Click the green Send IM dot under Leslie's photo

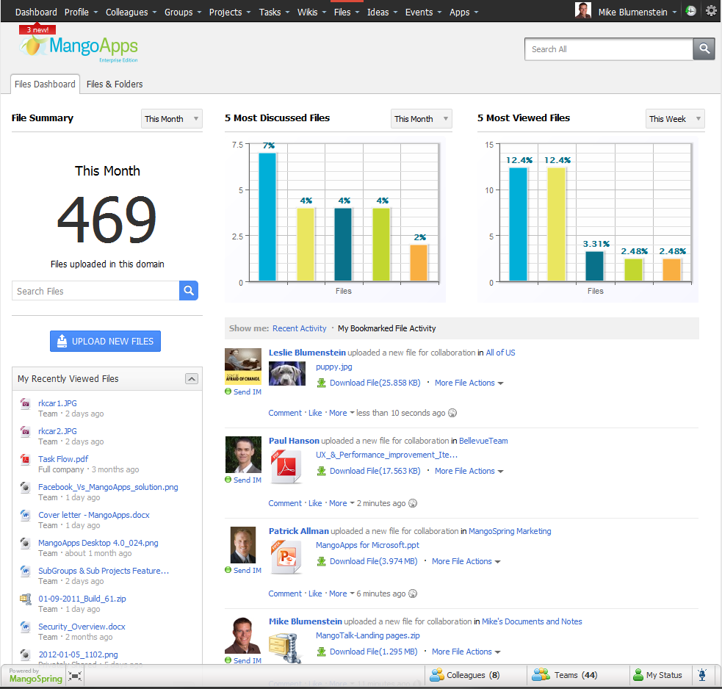(x=228, y=392)
